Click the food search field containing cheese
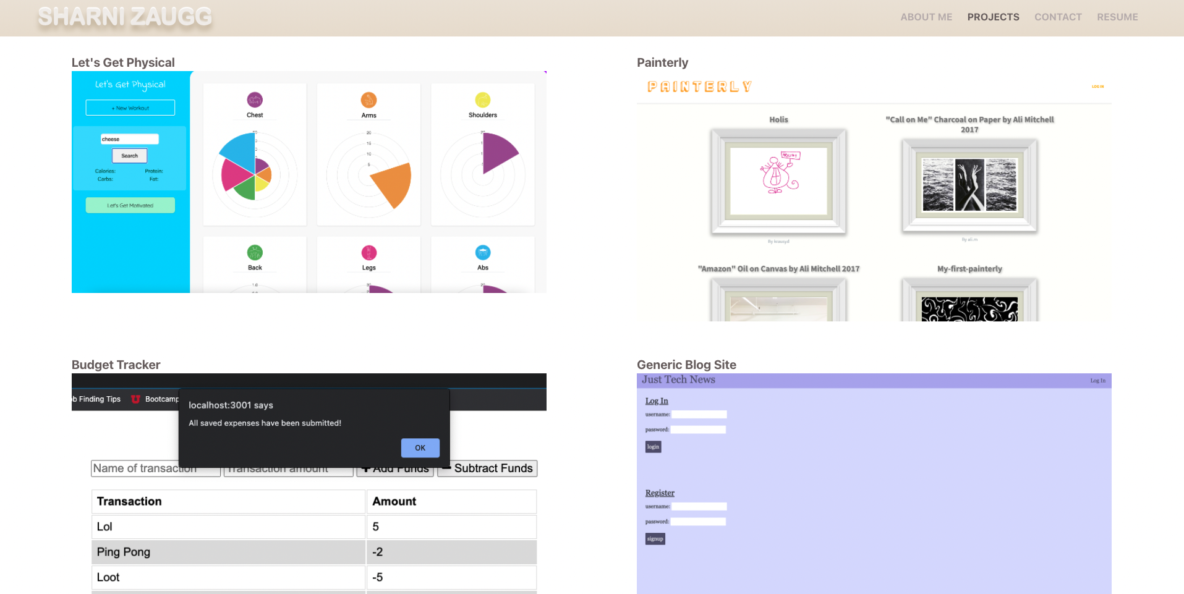The image size is (1184, 594). tap(129, 139)
